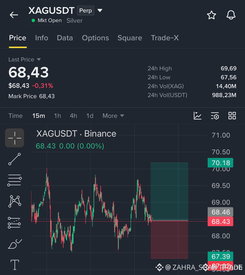Switch to the Options tab
Viewport: 245px width, 275px height.
pyautogui.click(x=96, y=38)
